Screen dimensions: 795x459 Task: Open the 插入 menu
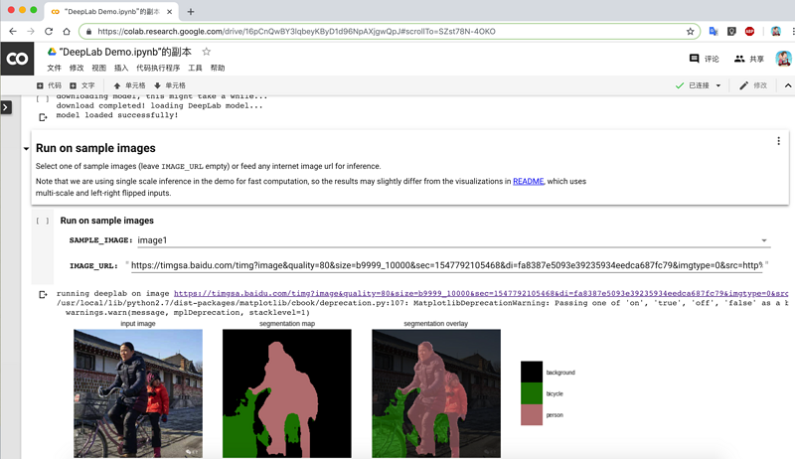coord(121,68)
